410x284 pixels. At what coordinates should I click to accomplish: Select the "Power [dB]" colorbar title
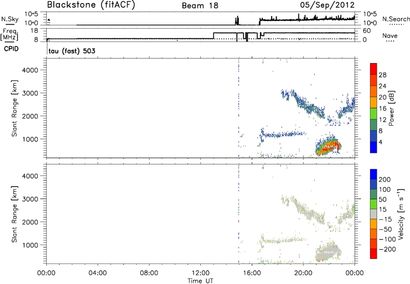pos(391,108)
